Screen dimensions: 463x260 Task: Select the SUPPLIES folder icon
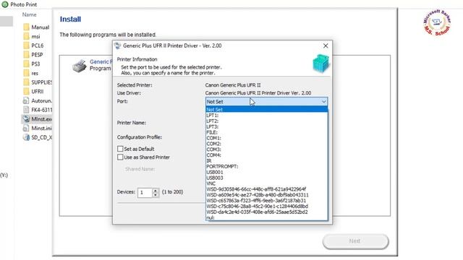pos(26,82)
